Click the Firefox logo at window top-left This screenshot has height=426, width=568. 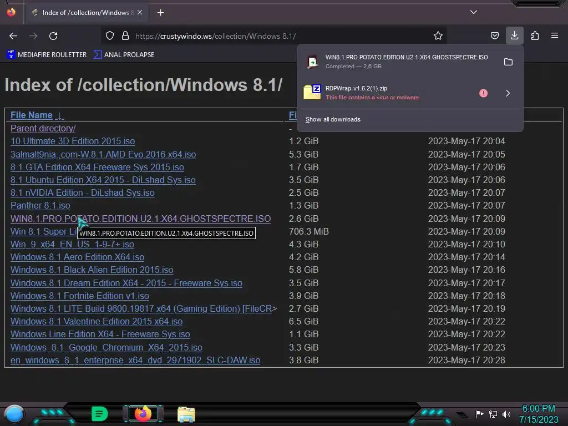[11, 12]
